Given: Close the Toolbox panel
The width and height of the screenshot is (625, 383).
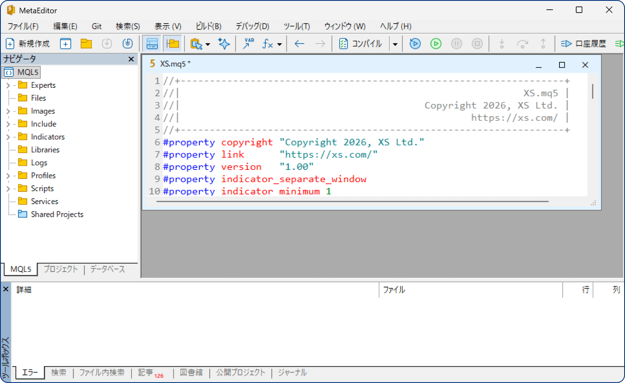Looking at the screenshot, I should click(6, 289).
